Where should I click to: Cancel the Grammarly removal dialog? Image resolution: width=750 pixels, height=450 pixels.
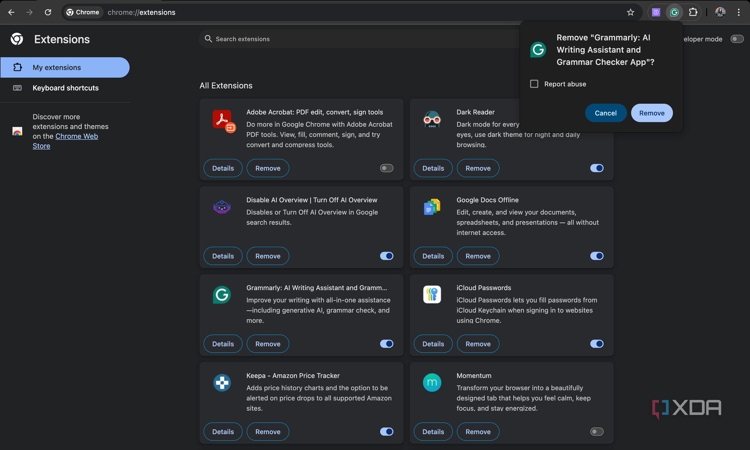point(606,113)
